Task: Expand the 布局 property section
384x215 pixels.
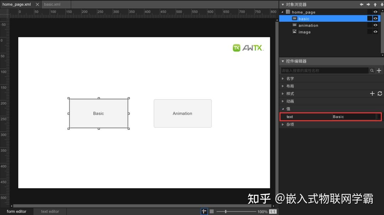Action: click(283, 86)
